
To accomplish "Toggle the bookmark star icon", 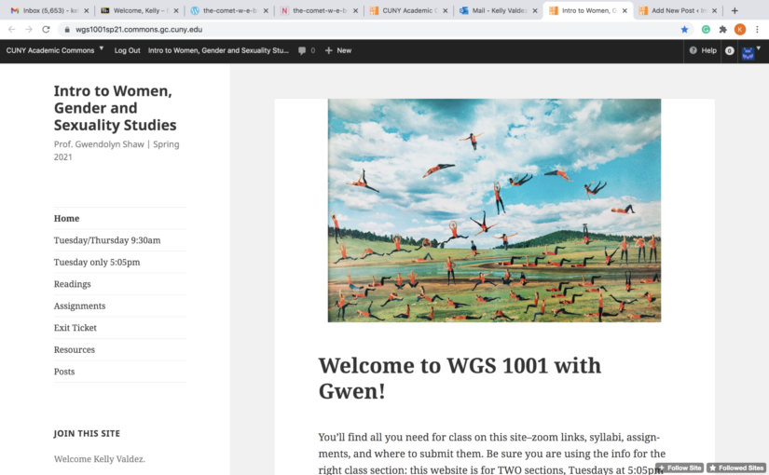I will coord(685,30).
